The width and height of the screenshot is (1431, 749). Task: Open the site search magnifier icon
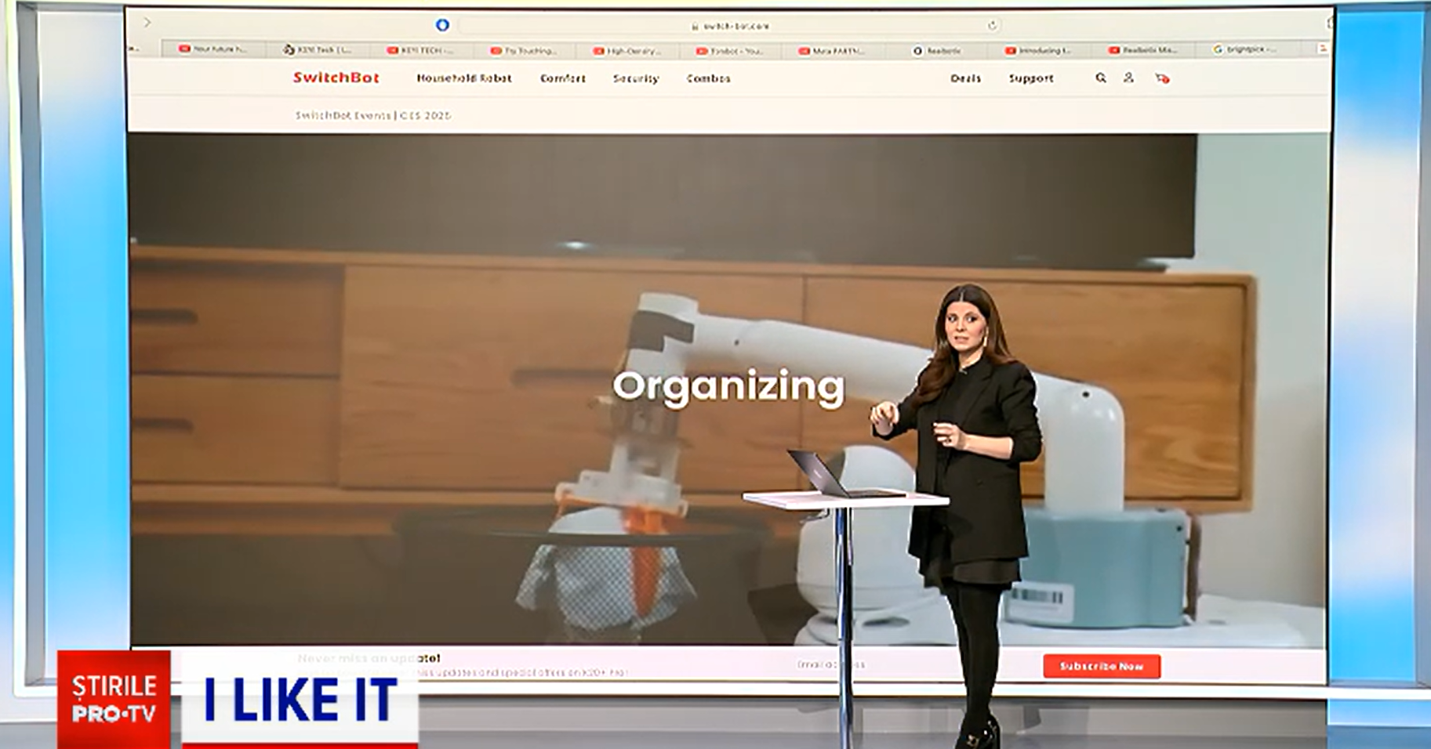(1101, 78)
